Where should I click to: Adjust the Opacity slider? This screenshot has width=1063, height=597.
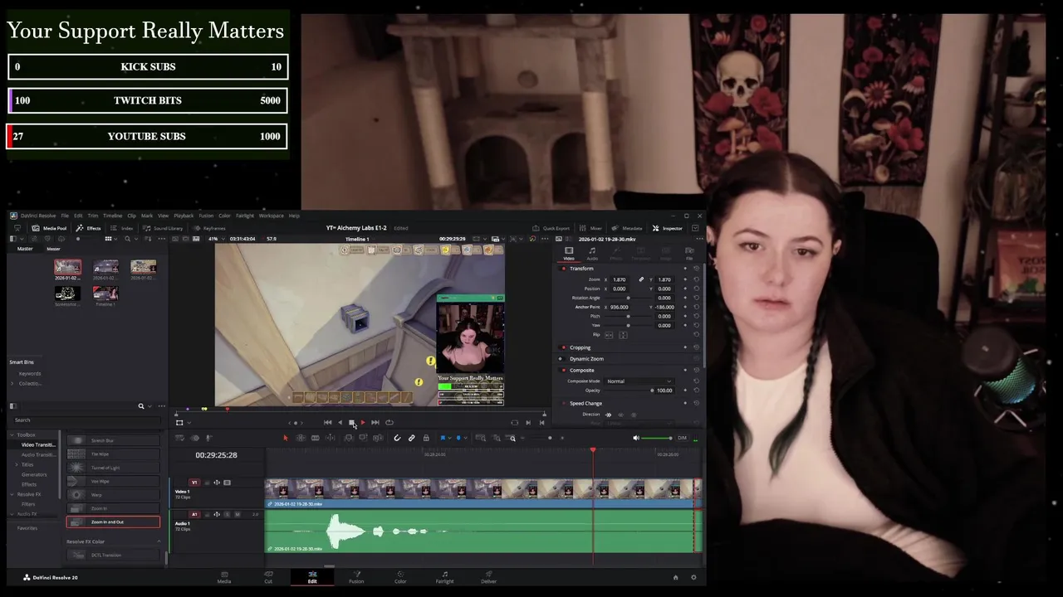629,391
